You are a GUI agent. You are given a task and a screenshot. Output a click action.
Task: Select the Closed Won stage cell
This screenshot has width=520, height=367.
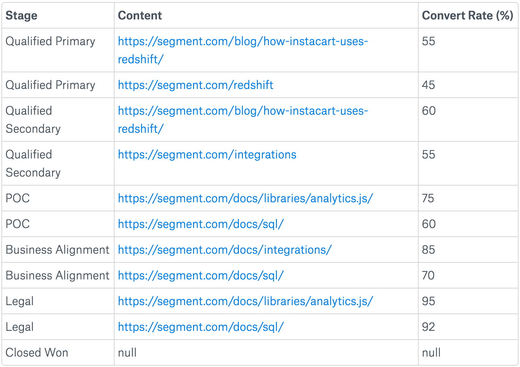click(37, 353)
